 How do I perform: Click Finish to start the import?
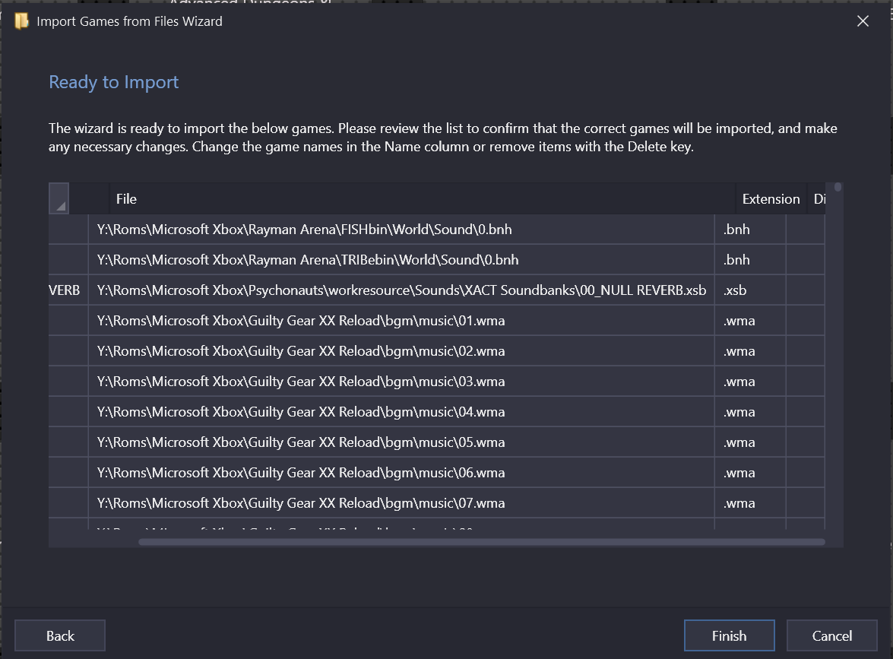pos(729,635)
